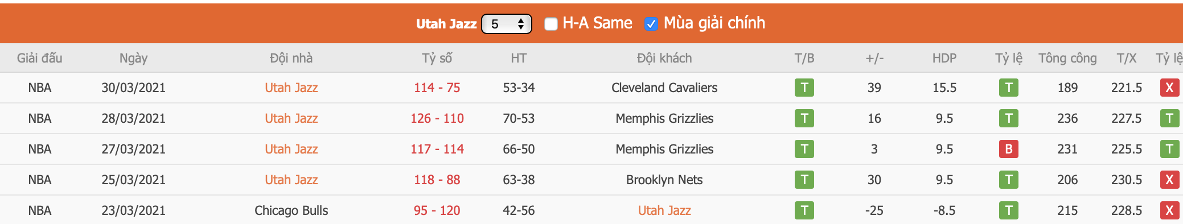Click red X badge in Brooklyn Nets row
This screenshot has height=224, width=1183.
[x=1169, y=180]
